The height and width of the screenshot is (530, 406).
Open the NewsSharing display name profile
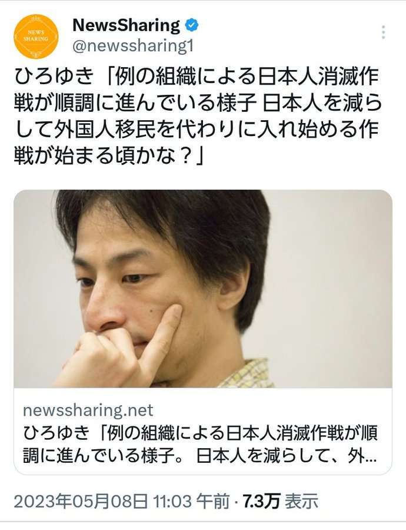click(127, 26)
